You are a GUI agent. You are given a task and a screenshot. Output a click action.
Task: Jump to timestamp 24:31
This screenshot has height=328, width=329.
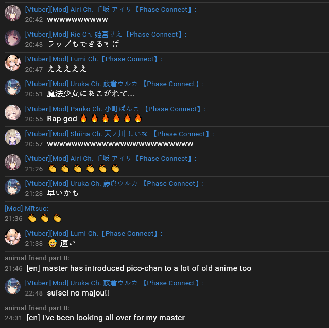pyautogui.click(x=13, y=318)
